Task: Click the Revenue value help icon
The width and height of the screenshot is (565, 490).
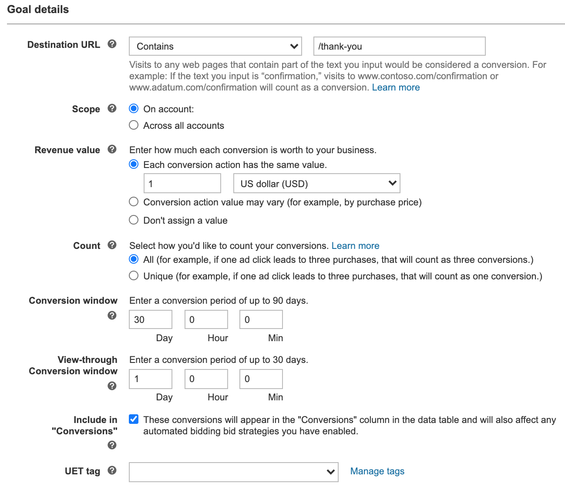Action: [112, 149]
